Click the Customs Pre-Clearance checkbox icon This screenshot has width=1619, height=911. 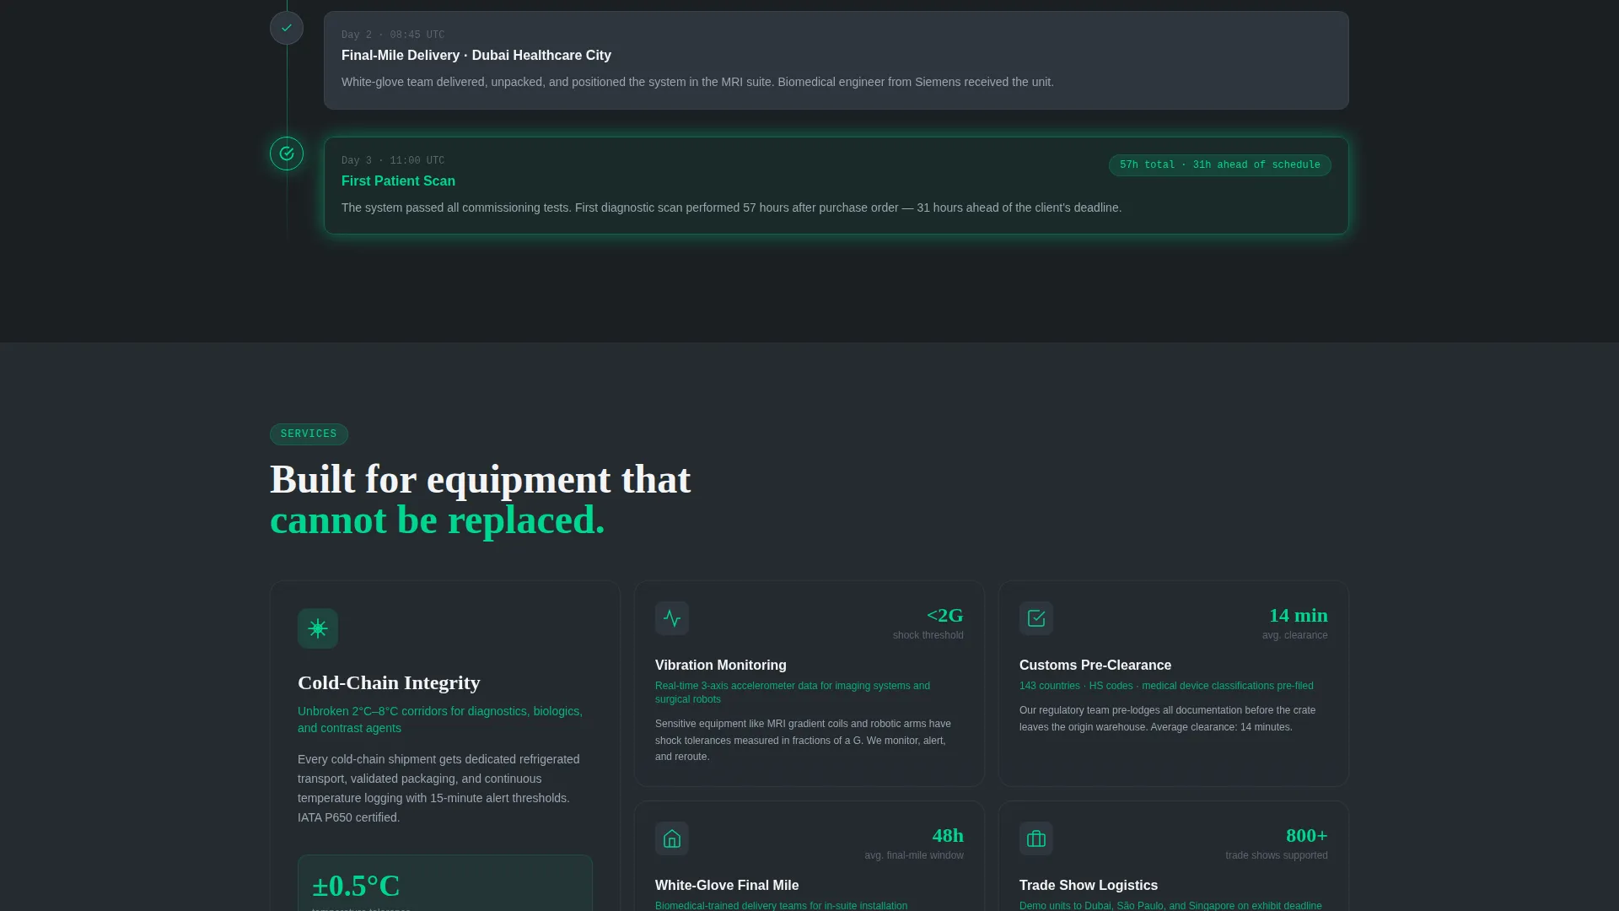click(1036, 618)
